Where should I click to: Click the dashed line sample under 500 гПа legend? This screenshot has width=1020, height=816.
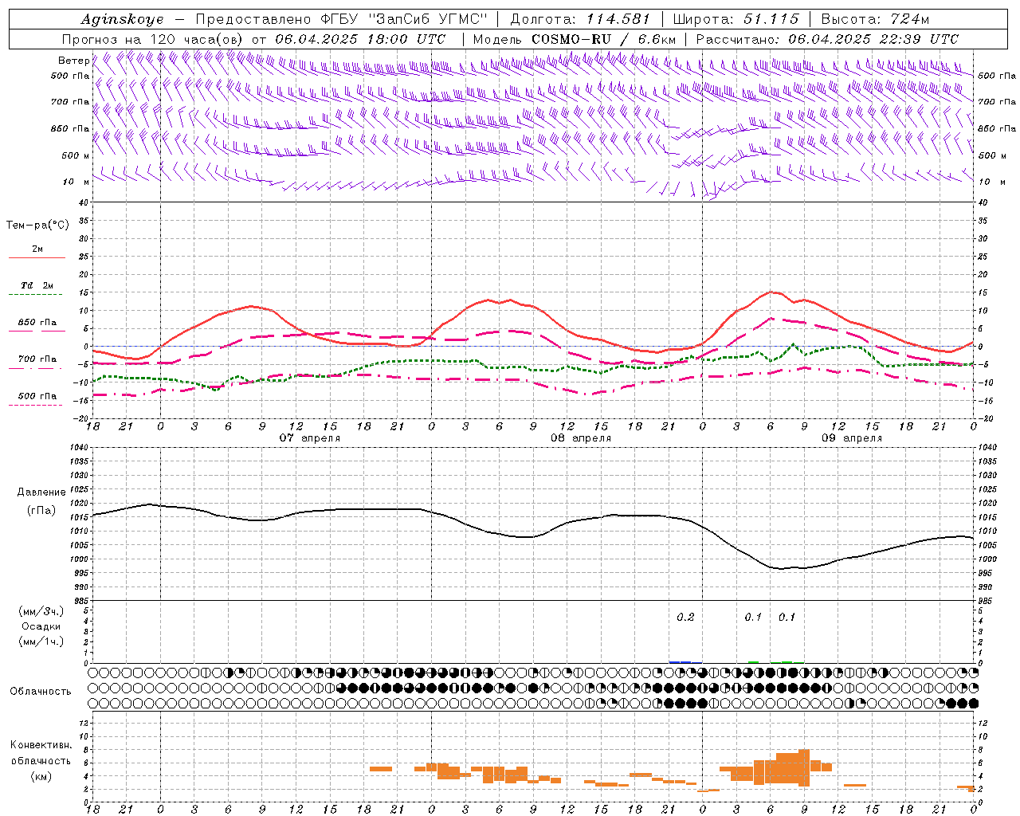36,405
